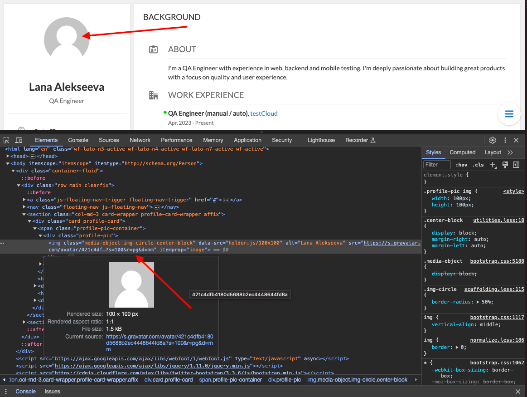
Task: Click the rendering emulation paintbrush icon
Action: [505, 164]
